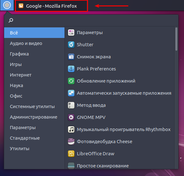Click the Автоматически запускаемые приложения icon
Viewport: 184px width, 176px height.
tap(71, 93)
